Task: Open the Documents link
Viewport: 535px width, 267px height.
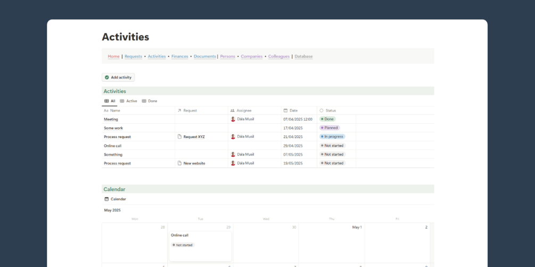Action: click(205, 56)
